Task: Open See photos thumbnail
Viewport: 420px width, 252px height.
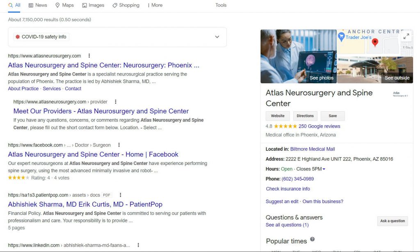Action: 299,56
